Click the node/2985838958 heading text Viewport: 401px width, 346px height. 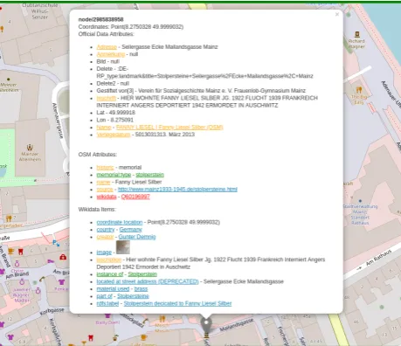pos(101,19)
